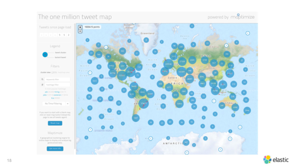Filter by the popular hashtag 'job'

pos(46,92)
